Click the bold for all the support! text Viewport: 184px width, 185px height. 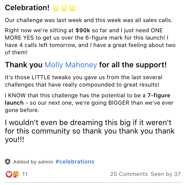[x=133, y=65]
